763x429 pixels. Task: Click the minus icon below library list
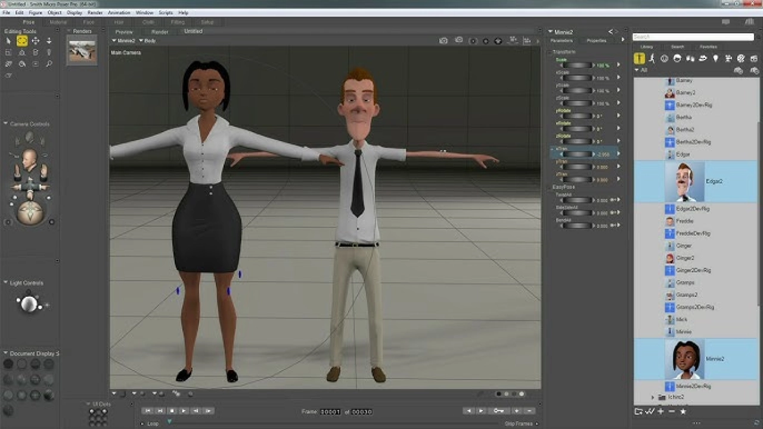[x=672, y=411]
